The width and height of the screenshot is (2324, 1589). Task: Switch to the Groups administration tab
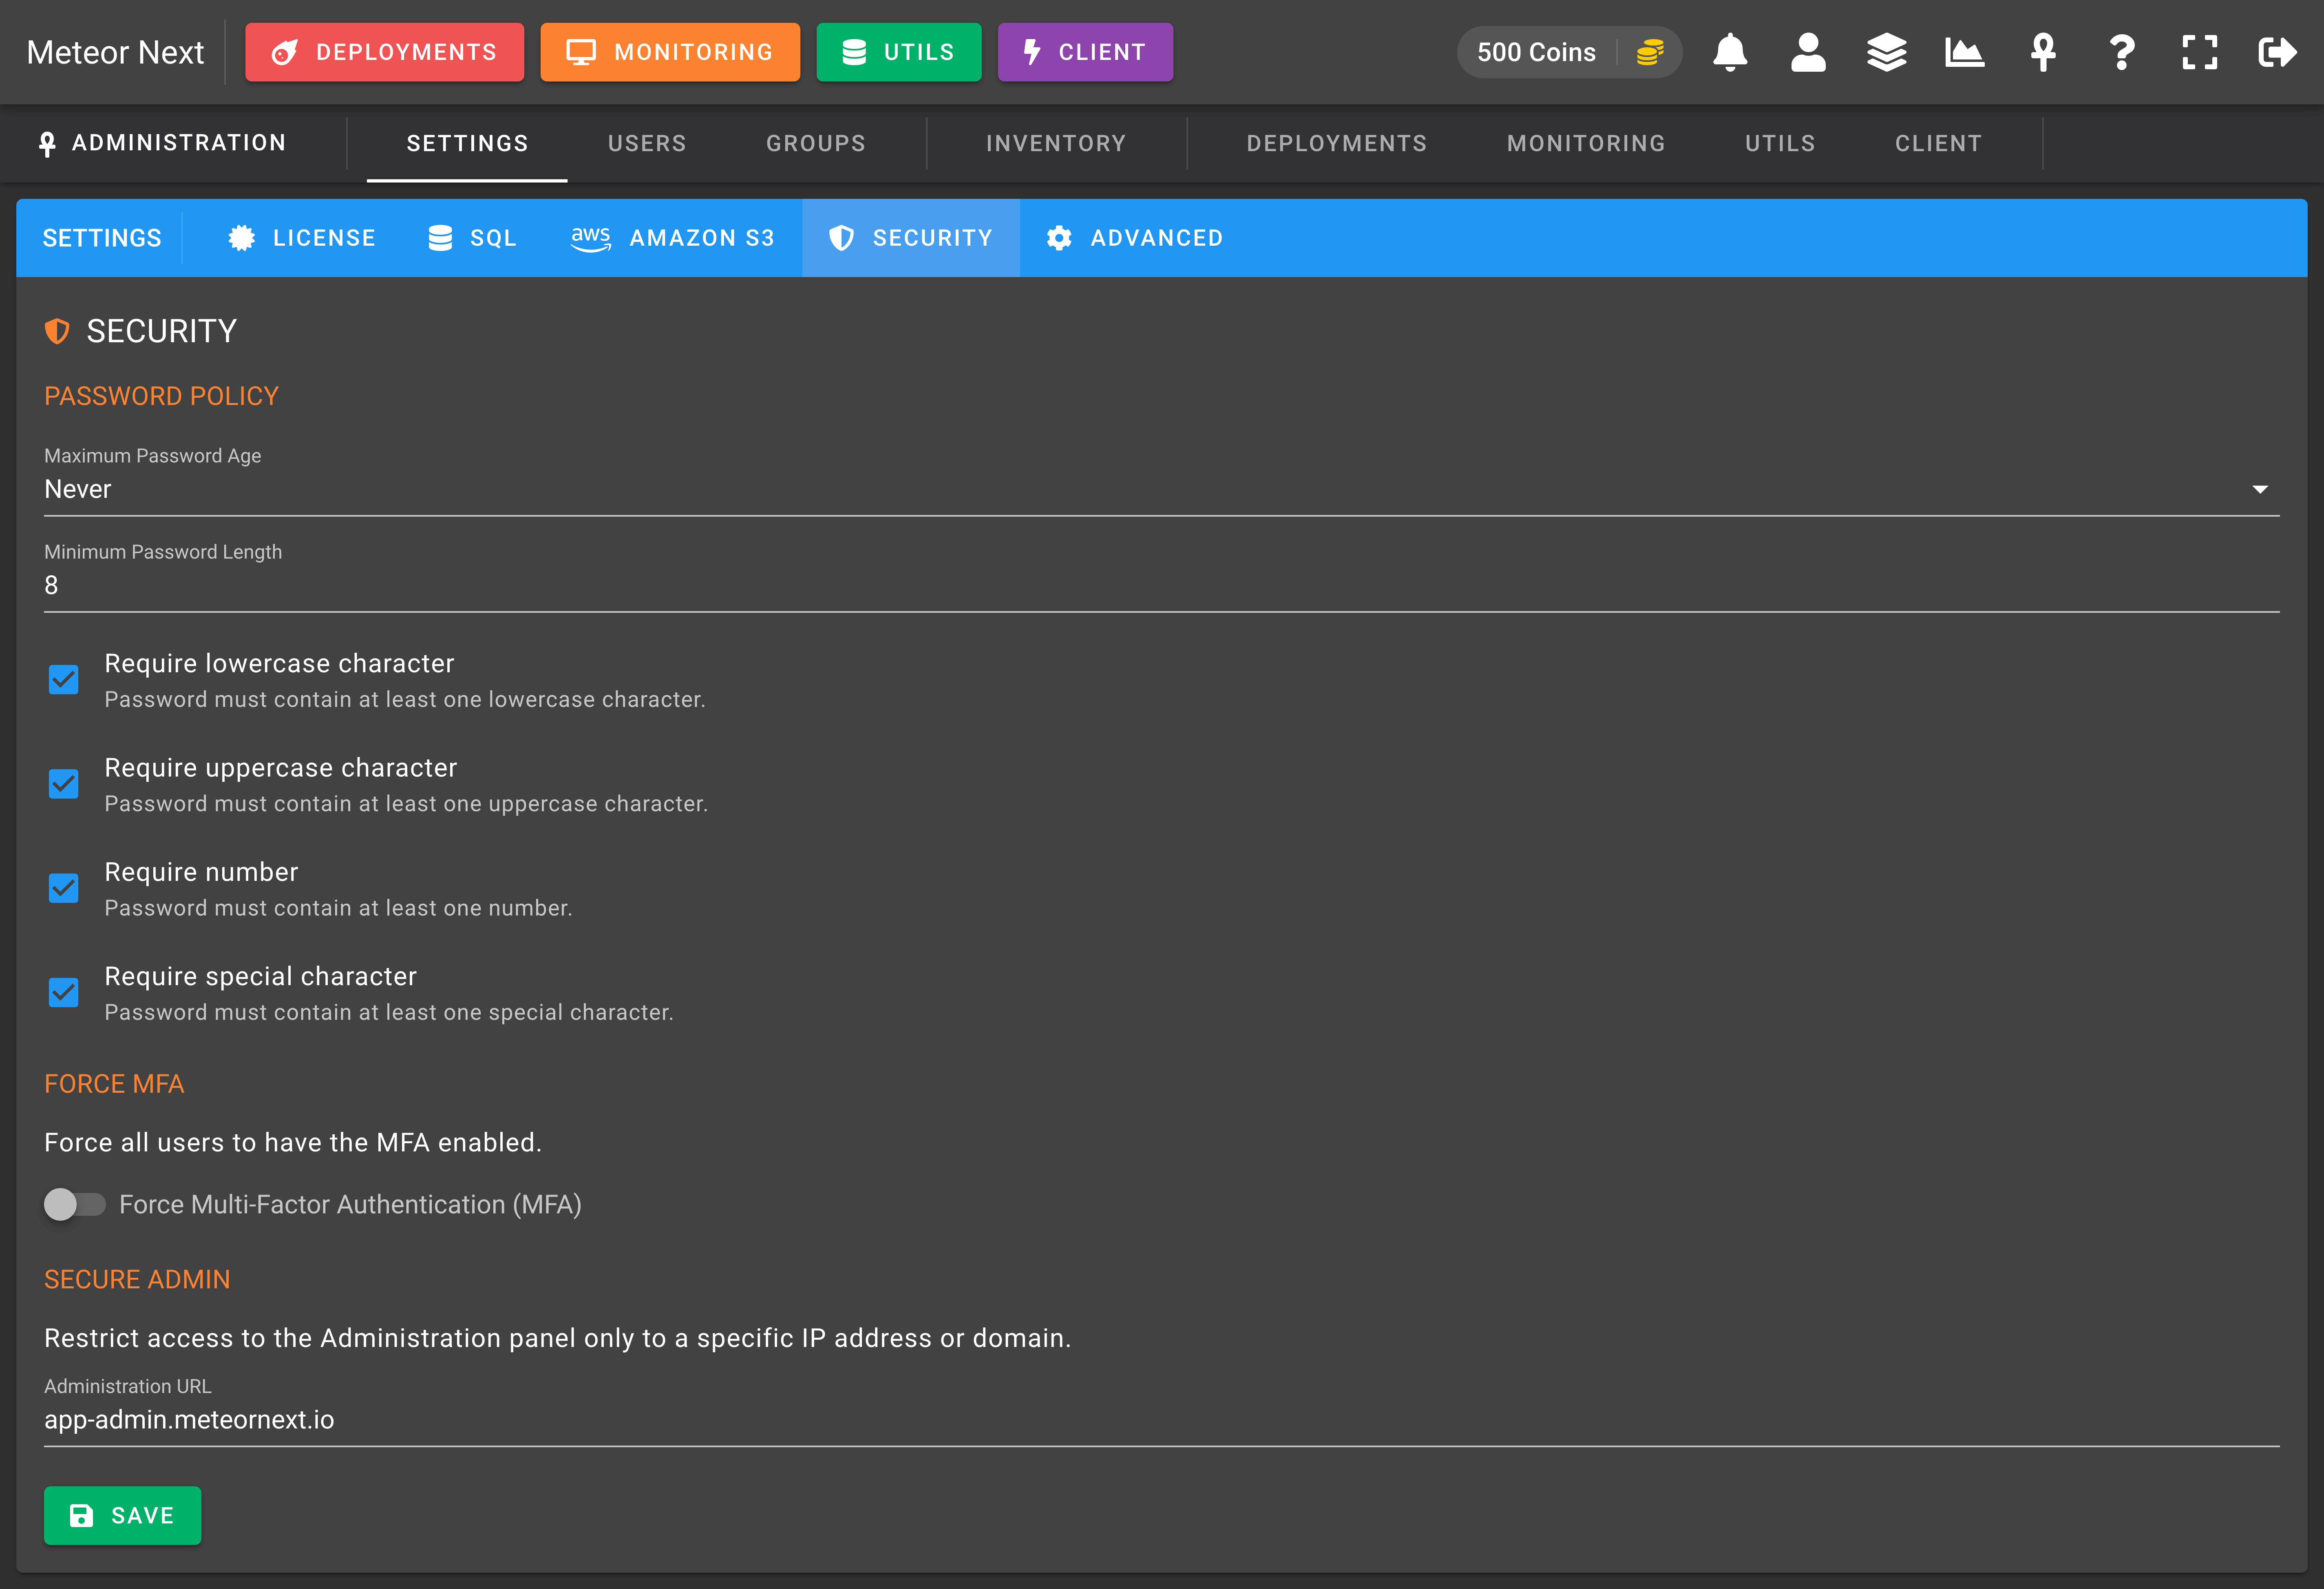(x=816, y=143)
